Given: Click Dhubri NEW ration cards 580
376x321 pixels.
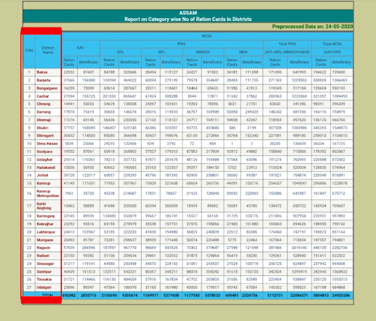Looking at the screenshot, I should point(232,128).
